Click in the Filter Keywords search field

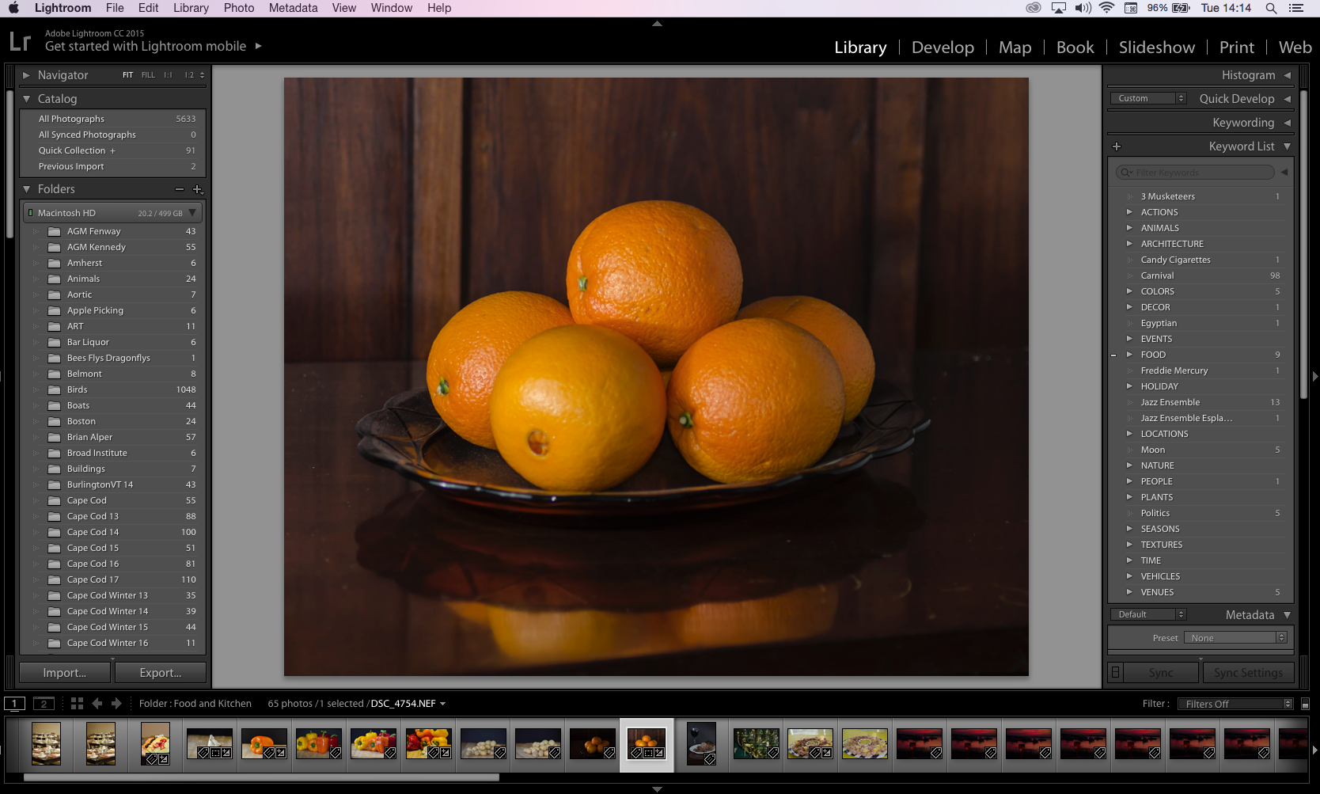click(x=1195, y=173)
